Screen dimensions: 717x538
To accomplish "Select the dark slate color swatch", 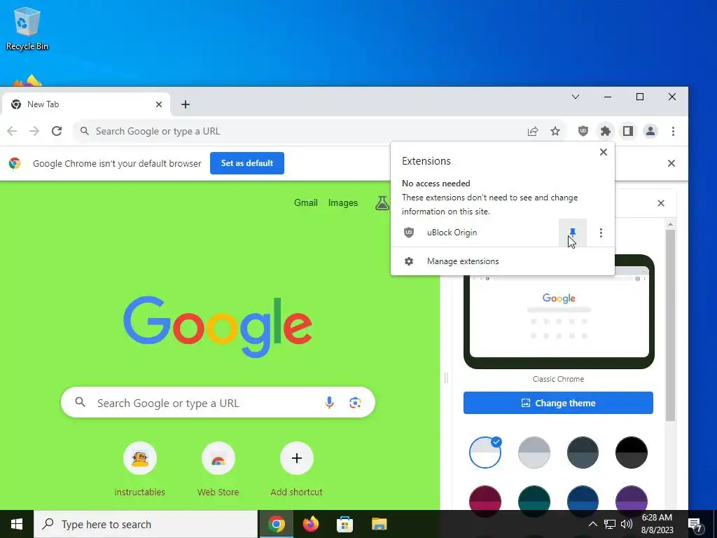I will coord(583,453).
